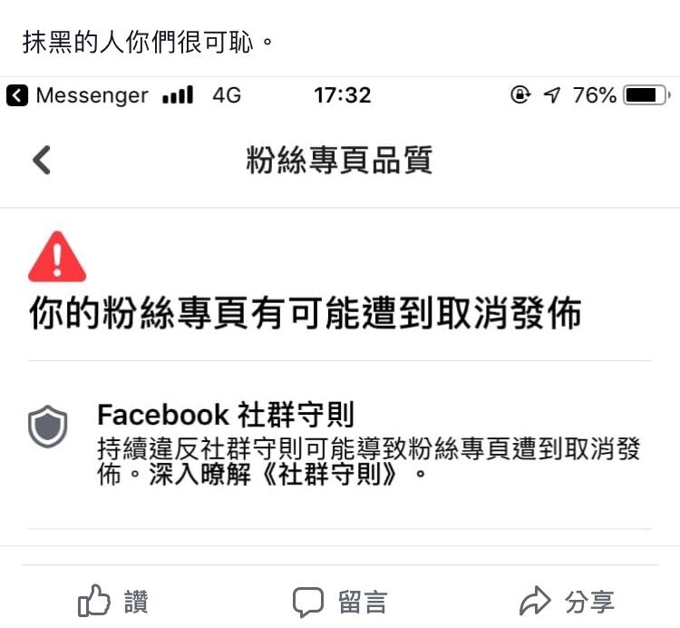Tap the cellular signal bars indicator
Image resolution: width=680 pixels, height=628 pixels.
[178, 95]
